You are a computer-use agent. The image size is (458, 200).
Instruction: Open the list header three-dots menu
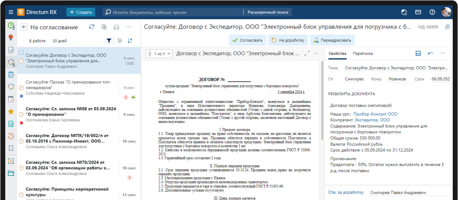(129, 27)
